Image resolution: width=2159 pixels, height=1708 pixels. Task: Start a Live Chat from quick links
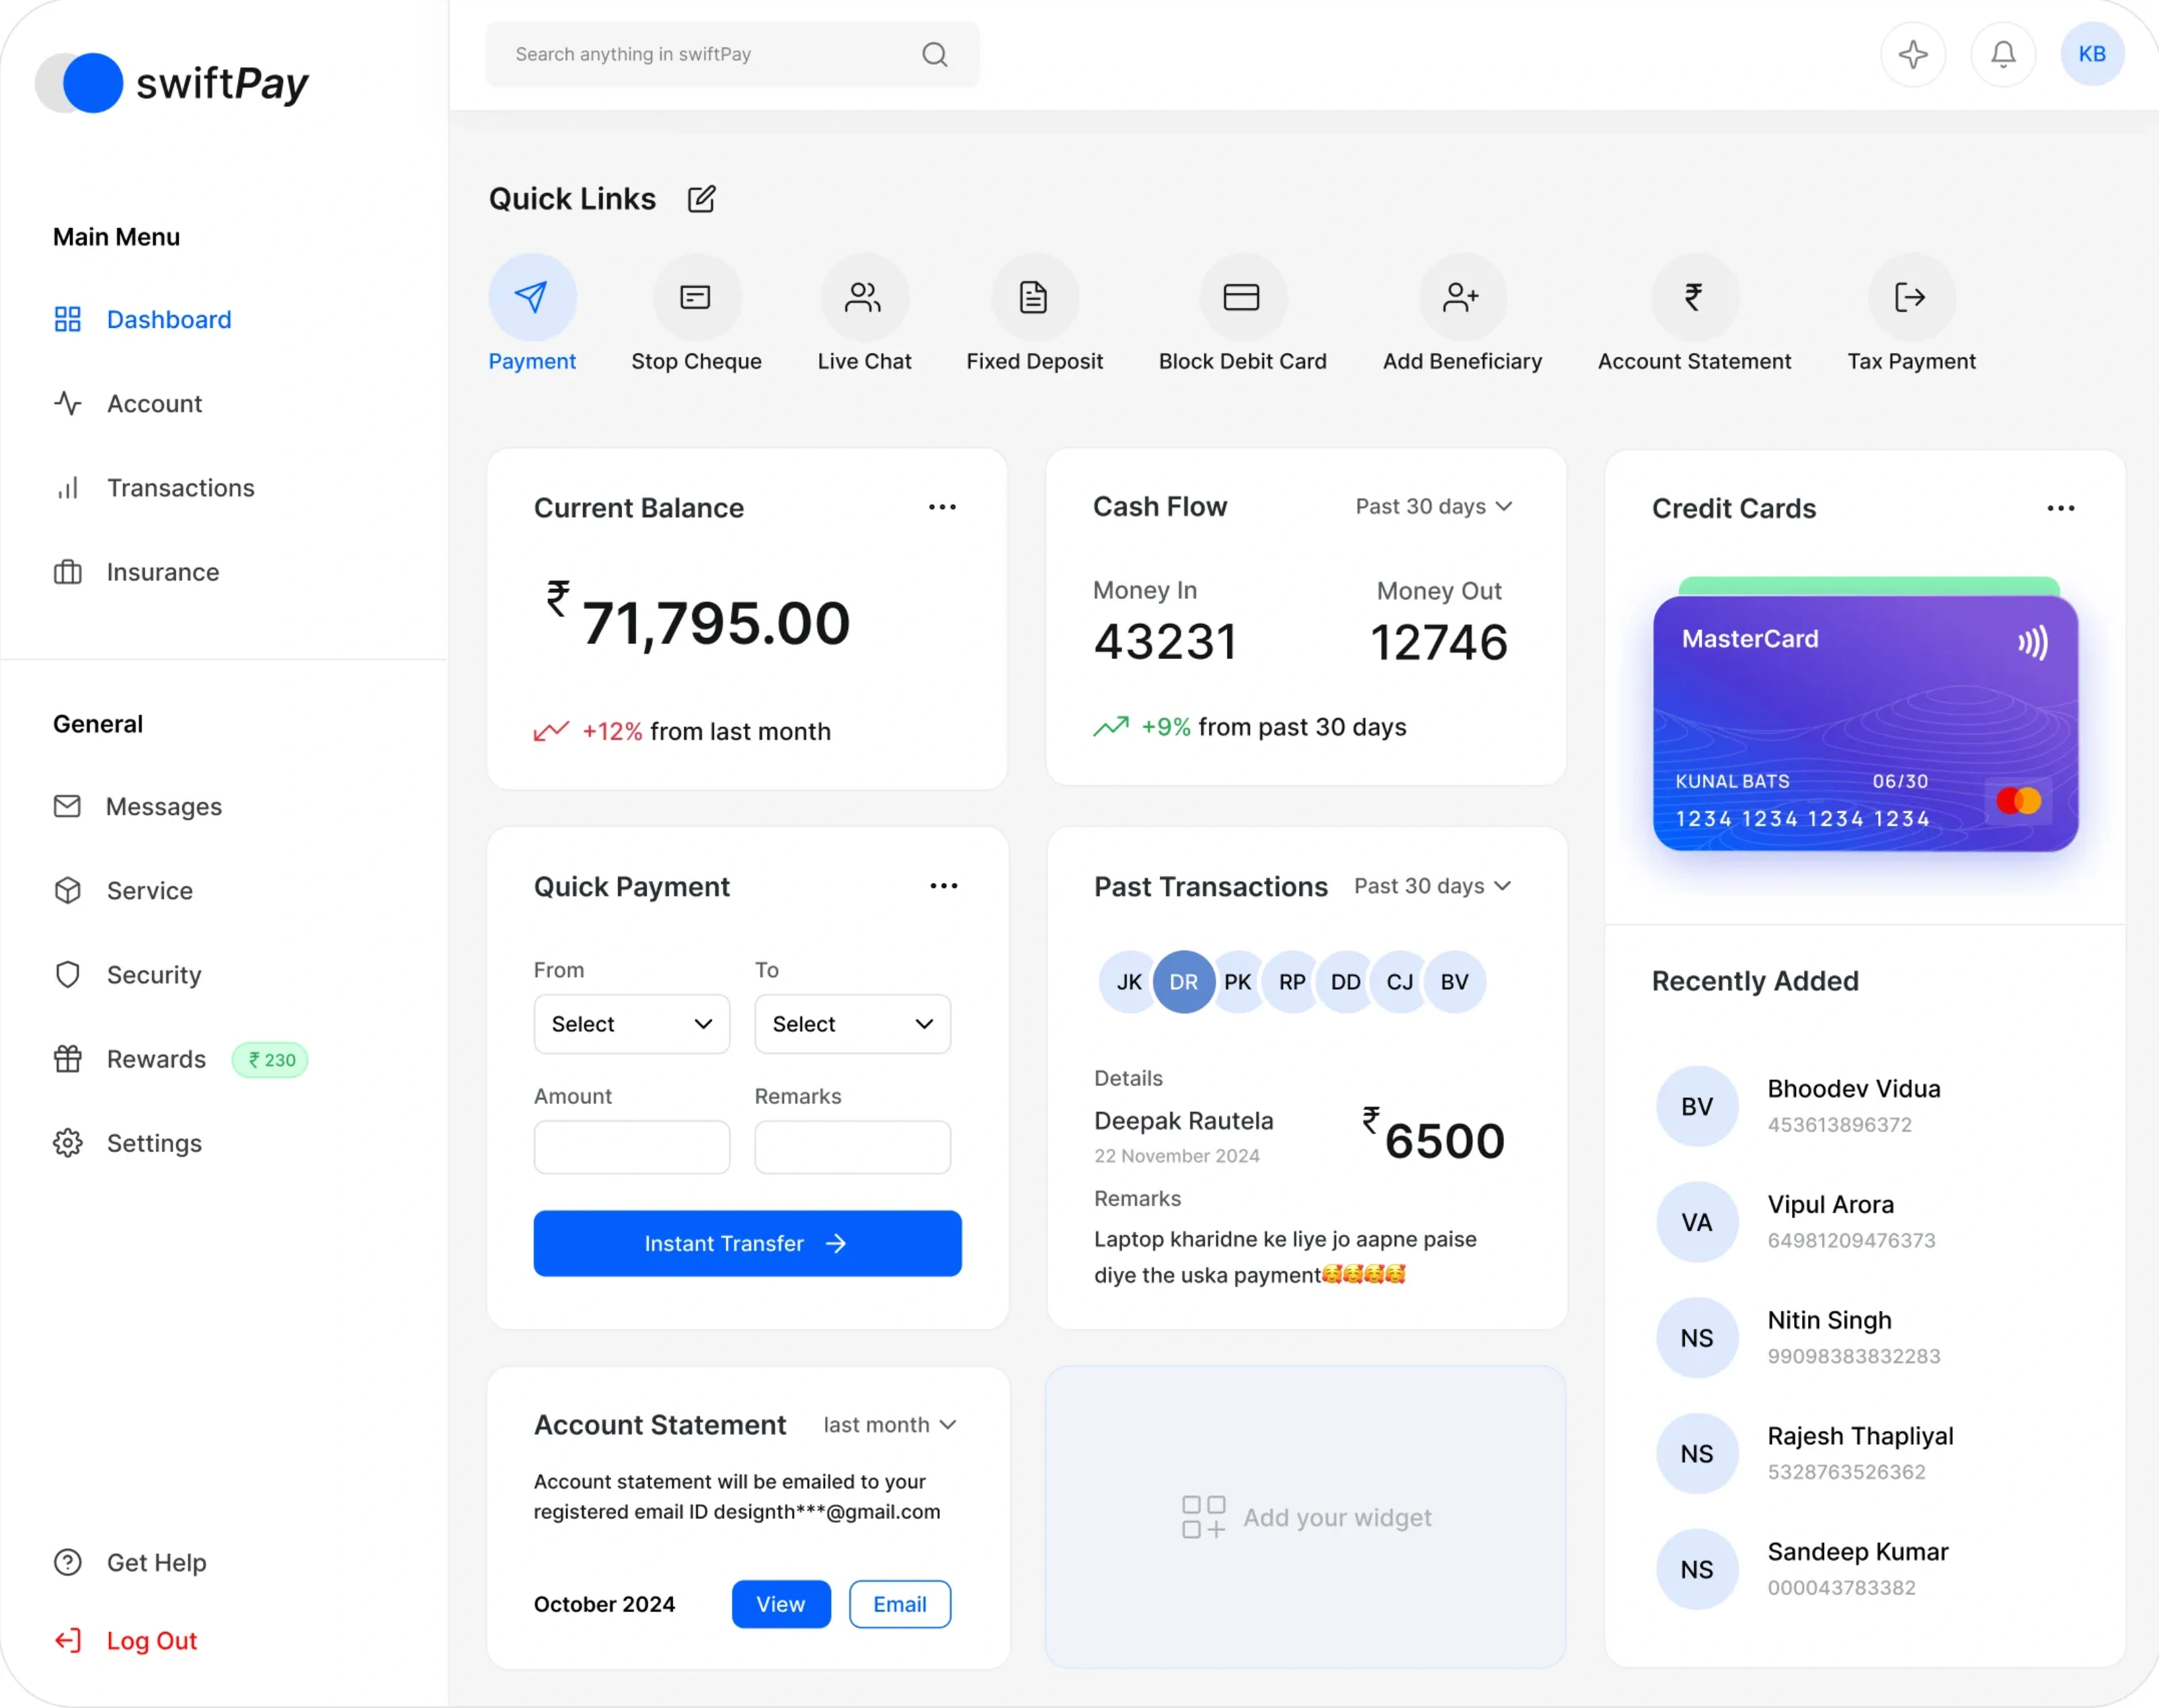coord(863,297)
